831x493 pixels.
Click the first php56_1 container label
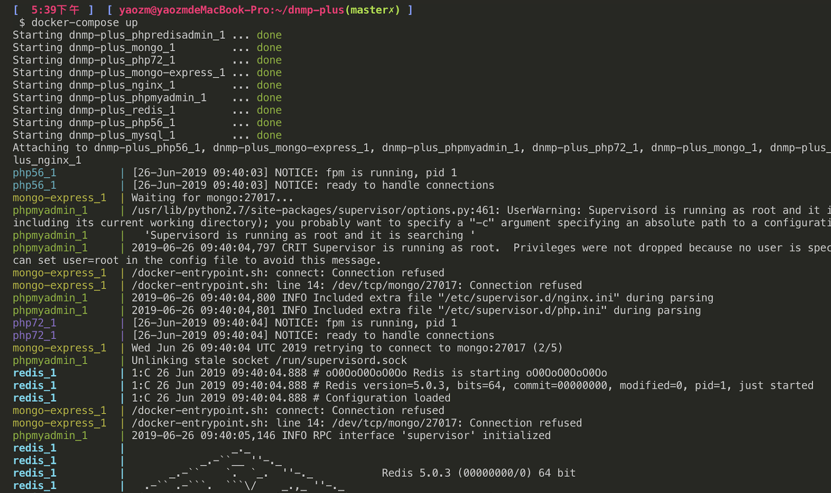coord(35,173)
